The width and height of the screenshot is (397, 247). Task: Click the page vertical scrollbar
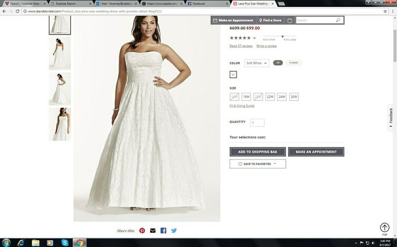click(x=395, y=45)
